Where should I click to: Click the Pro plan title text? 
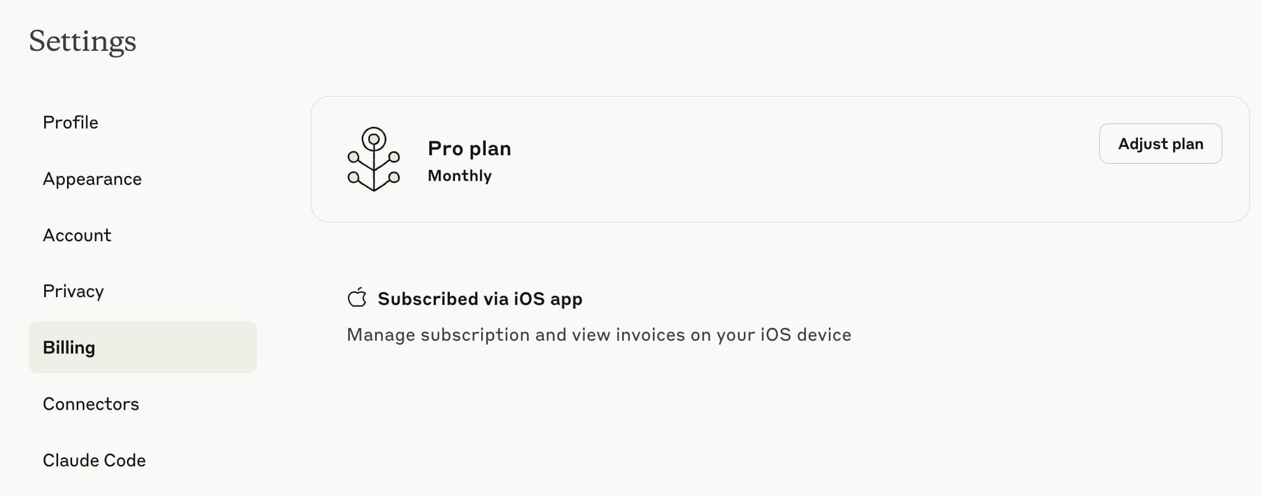pos(469,149)
